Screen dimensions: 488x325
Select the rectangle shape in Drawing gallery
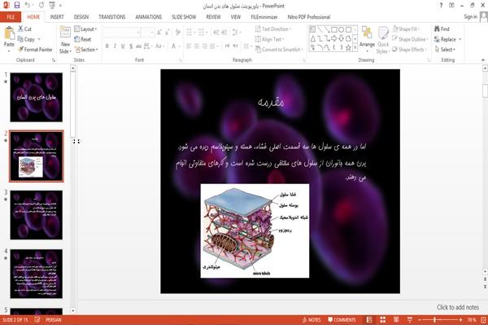pyautogui.click(x=334, y=29)
